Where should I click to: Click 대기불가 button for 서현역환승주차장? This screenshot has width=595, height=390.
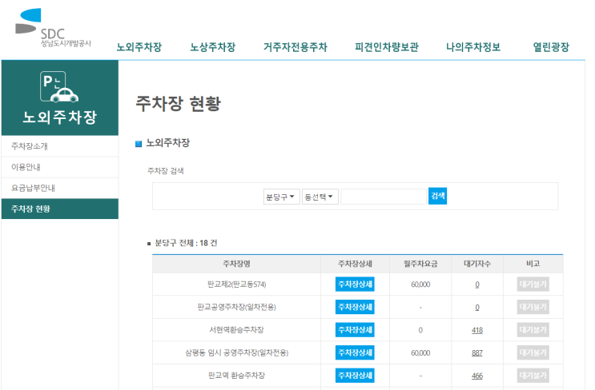(533, 330)
